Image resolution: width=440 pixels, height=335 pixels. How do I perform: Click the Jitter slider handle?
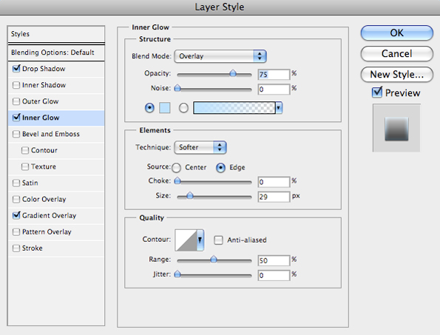point(177,274)
